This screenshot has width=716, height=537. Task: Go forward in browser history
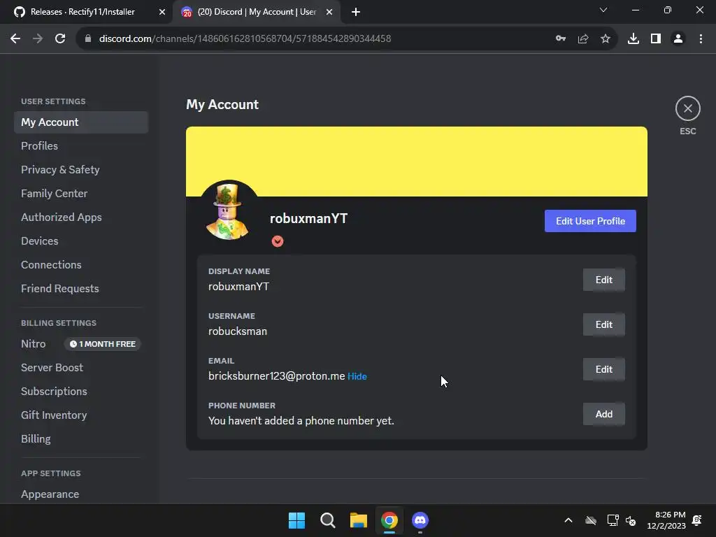pos(38,38)
